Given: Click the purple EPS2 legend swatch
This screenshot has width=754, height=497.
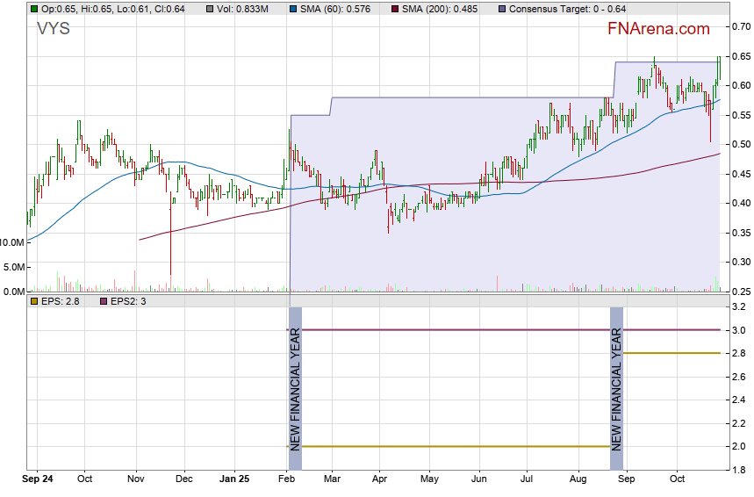Looking at the screenshot, I should [103, 302].
